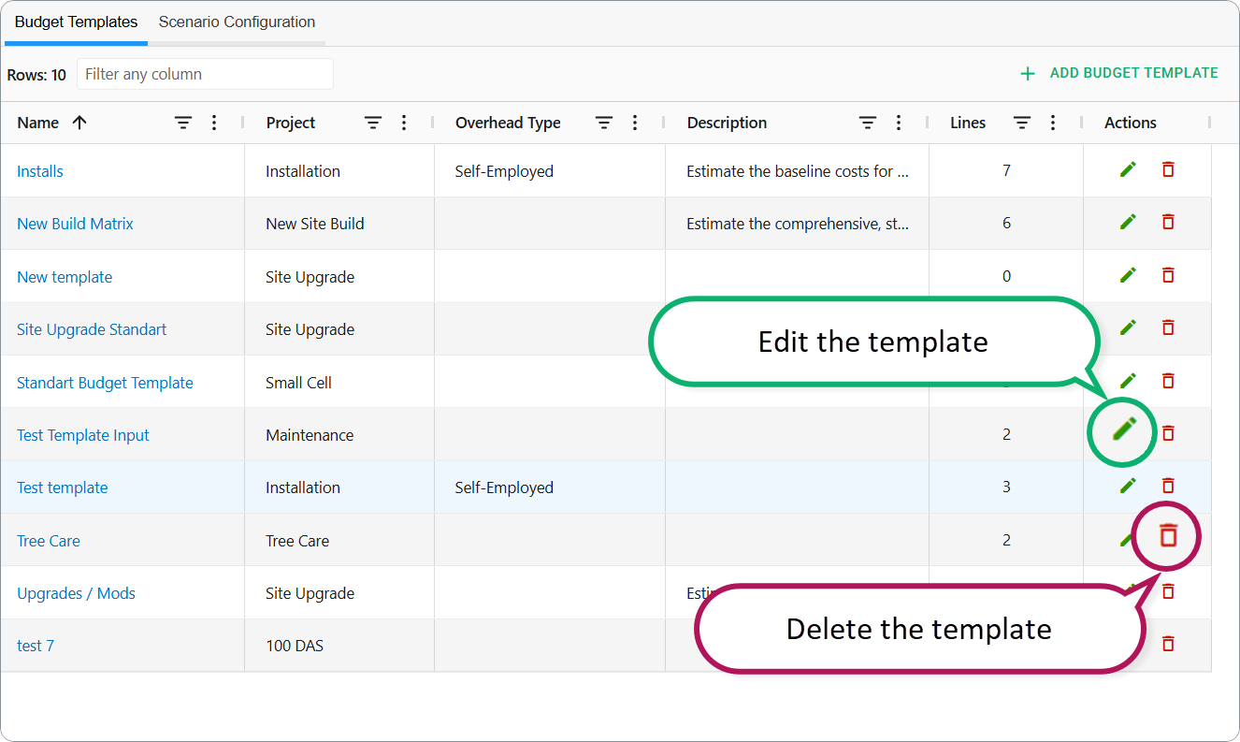Select the New Site Build project cell
1240x742 pixels.
click(x=339, y=224)
